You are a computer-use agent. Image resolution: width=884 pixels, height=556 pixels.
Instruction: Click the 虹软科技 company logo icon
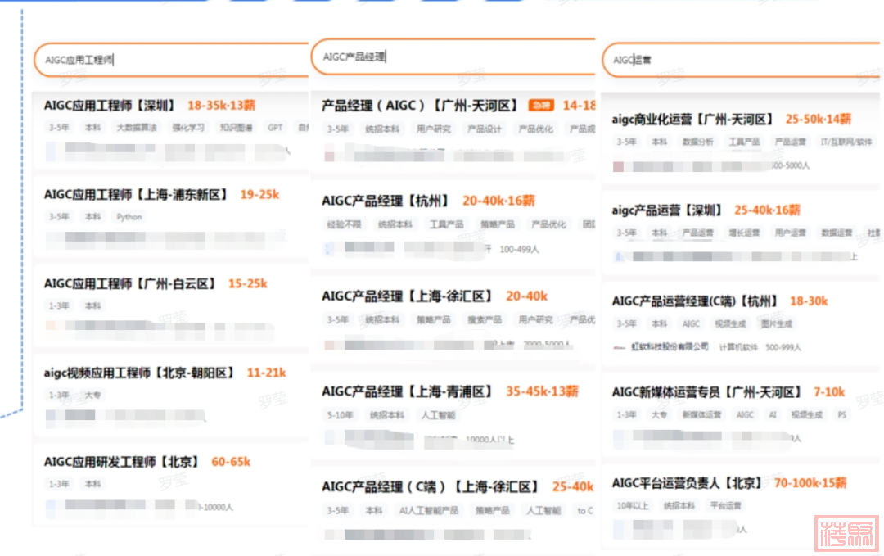[620, 347]
